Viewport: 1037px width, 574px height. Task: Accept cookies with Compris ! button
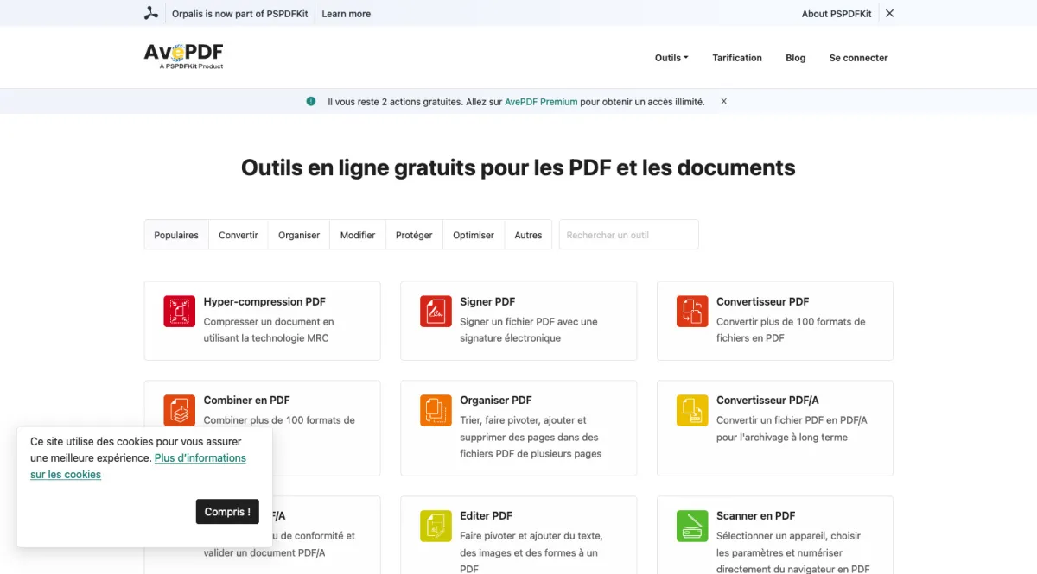(227, 512)
